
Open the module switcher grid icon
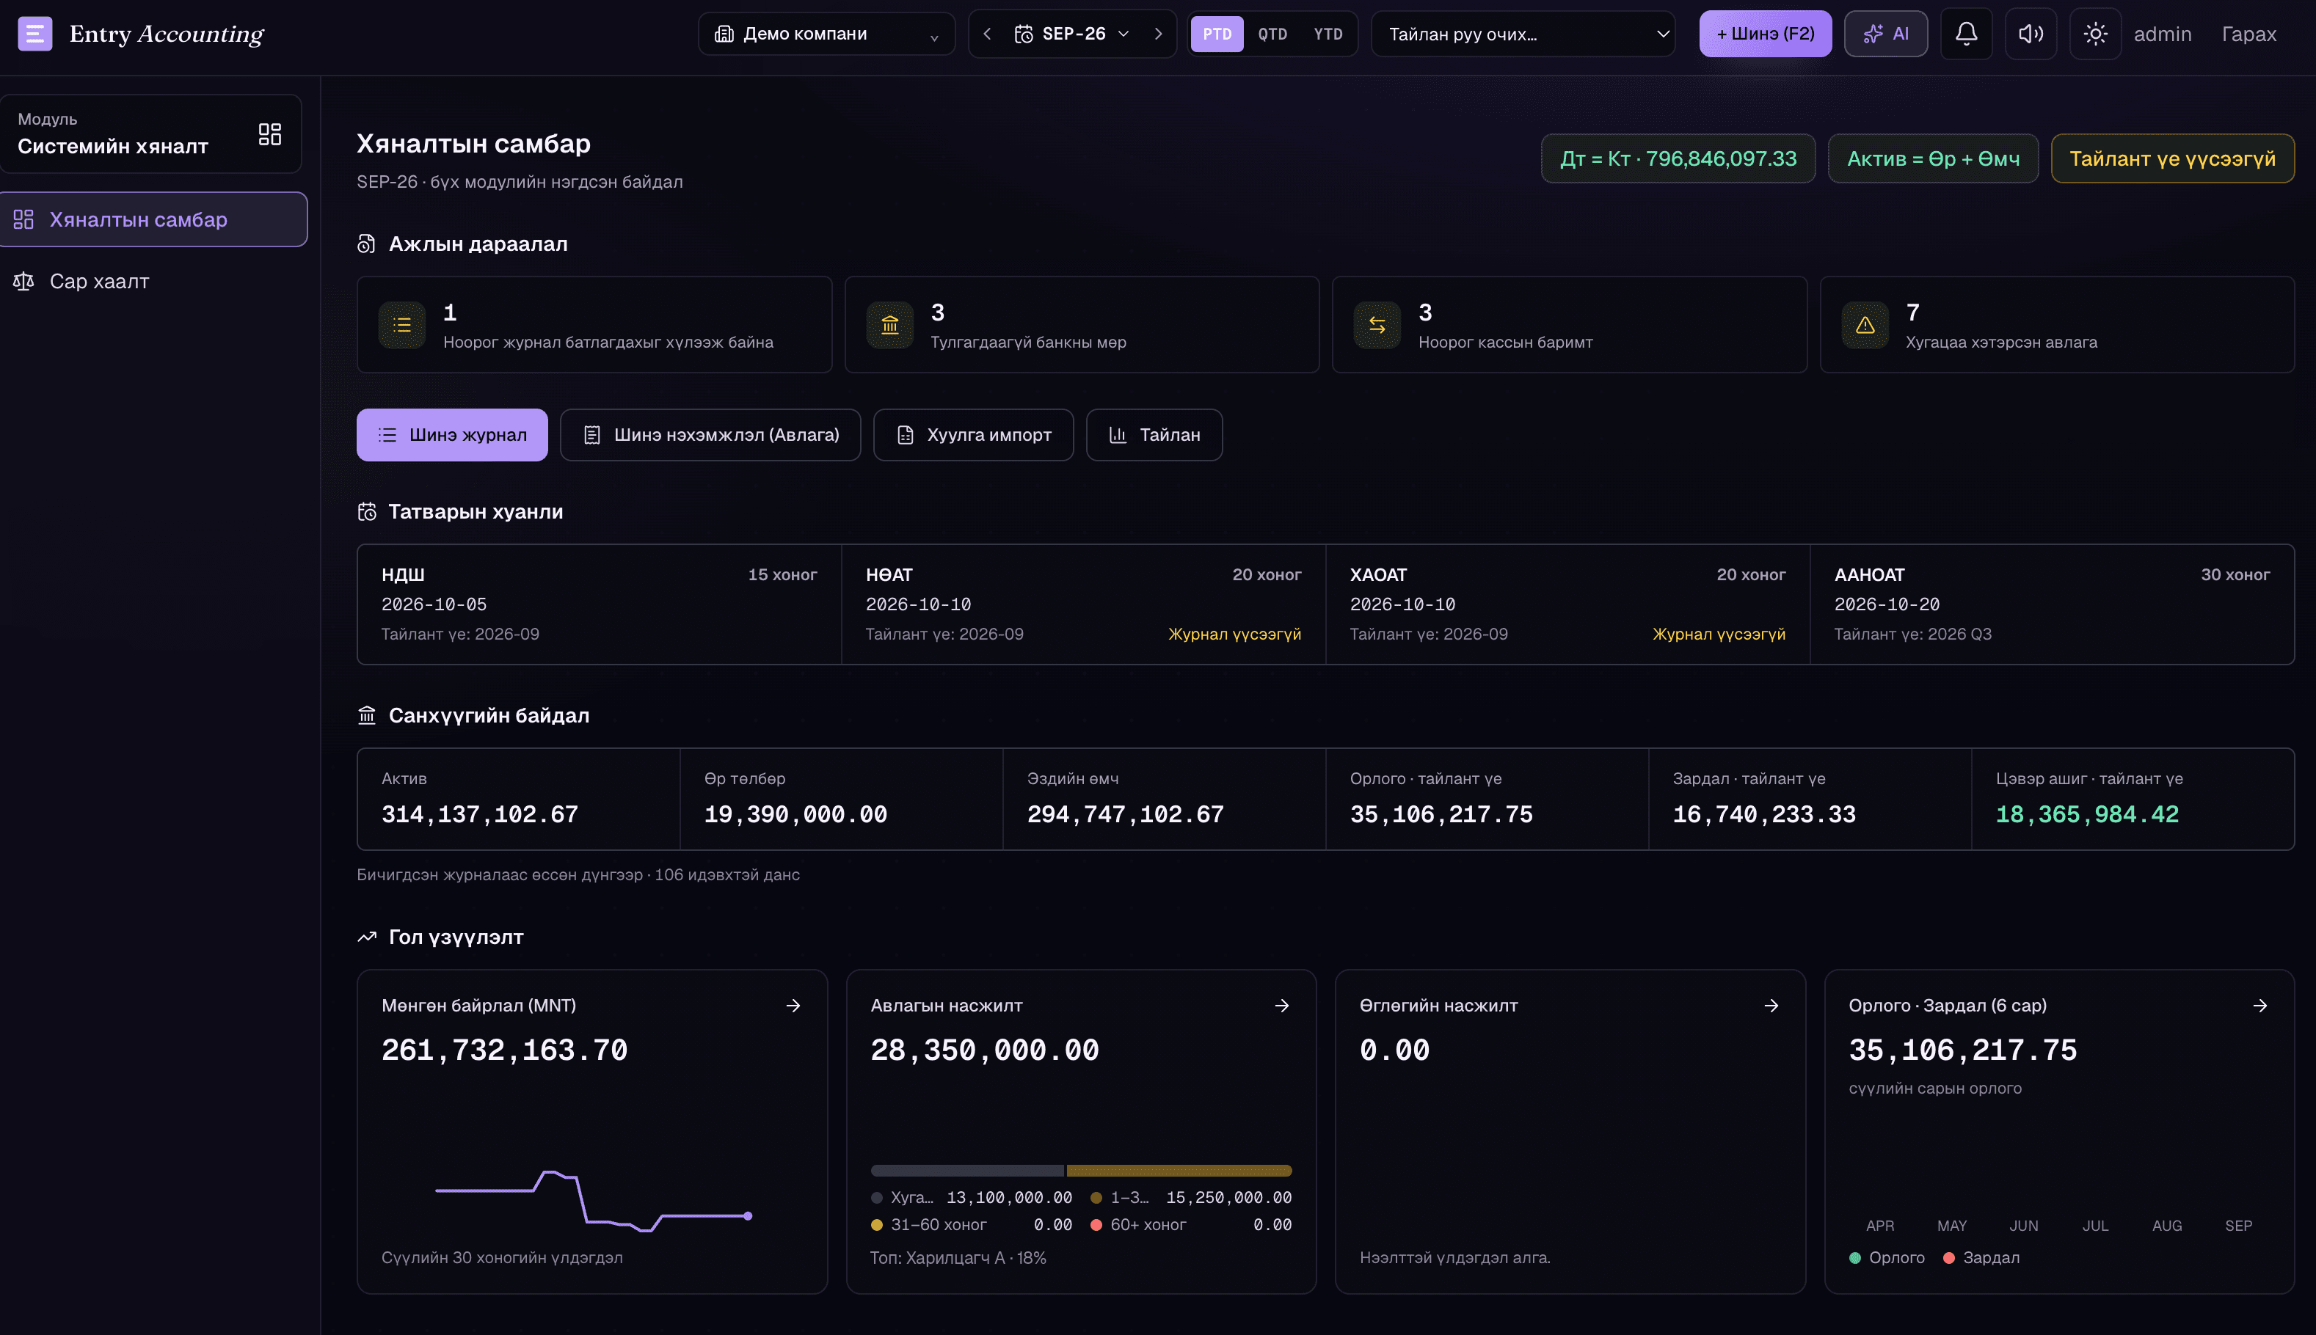click(269, 133)
